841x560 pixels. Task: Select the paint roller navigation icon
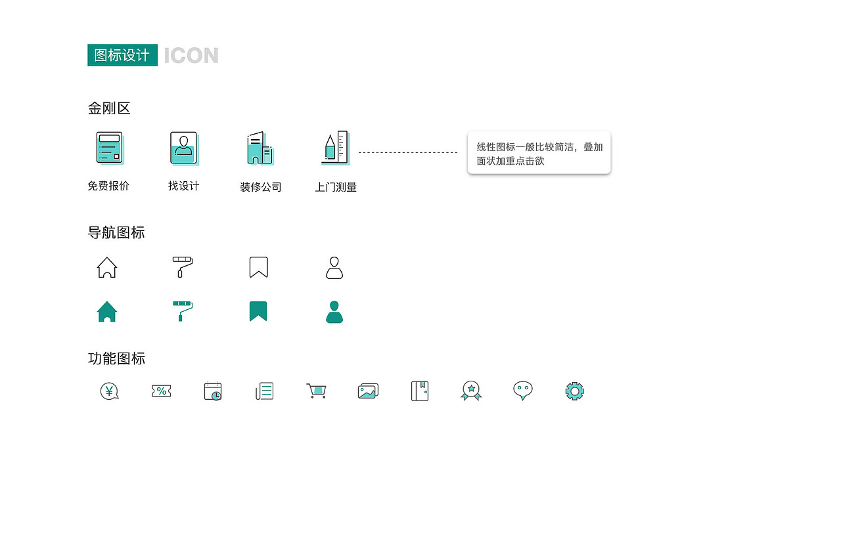coord(183,267)
